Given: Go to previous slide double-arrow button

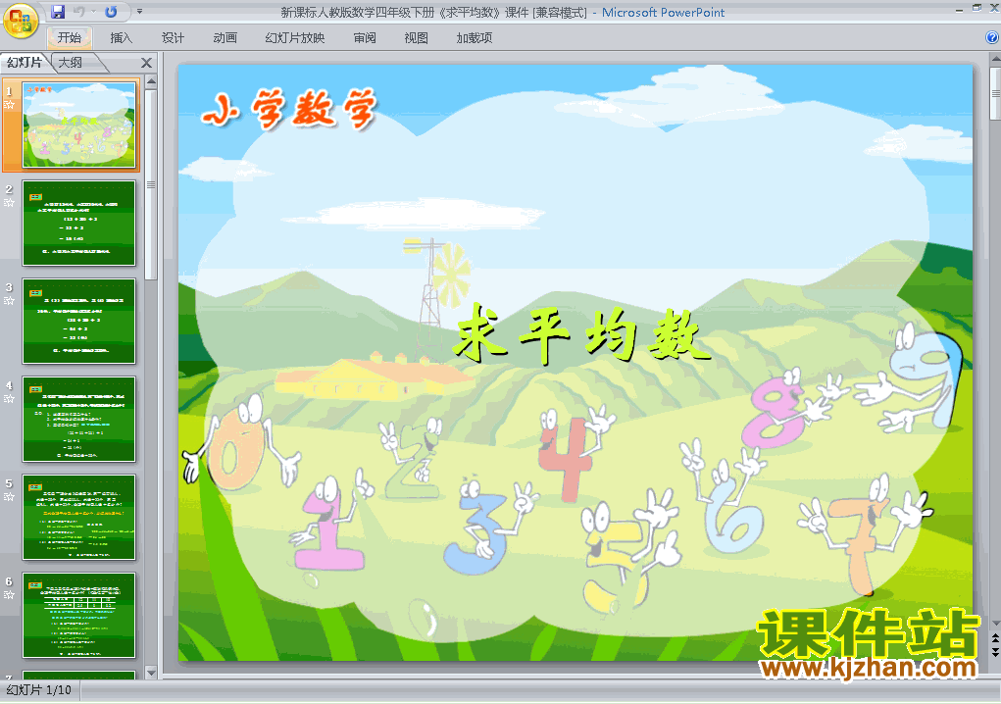Looking at the screenshot, I should (995, 637).
